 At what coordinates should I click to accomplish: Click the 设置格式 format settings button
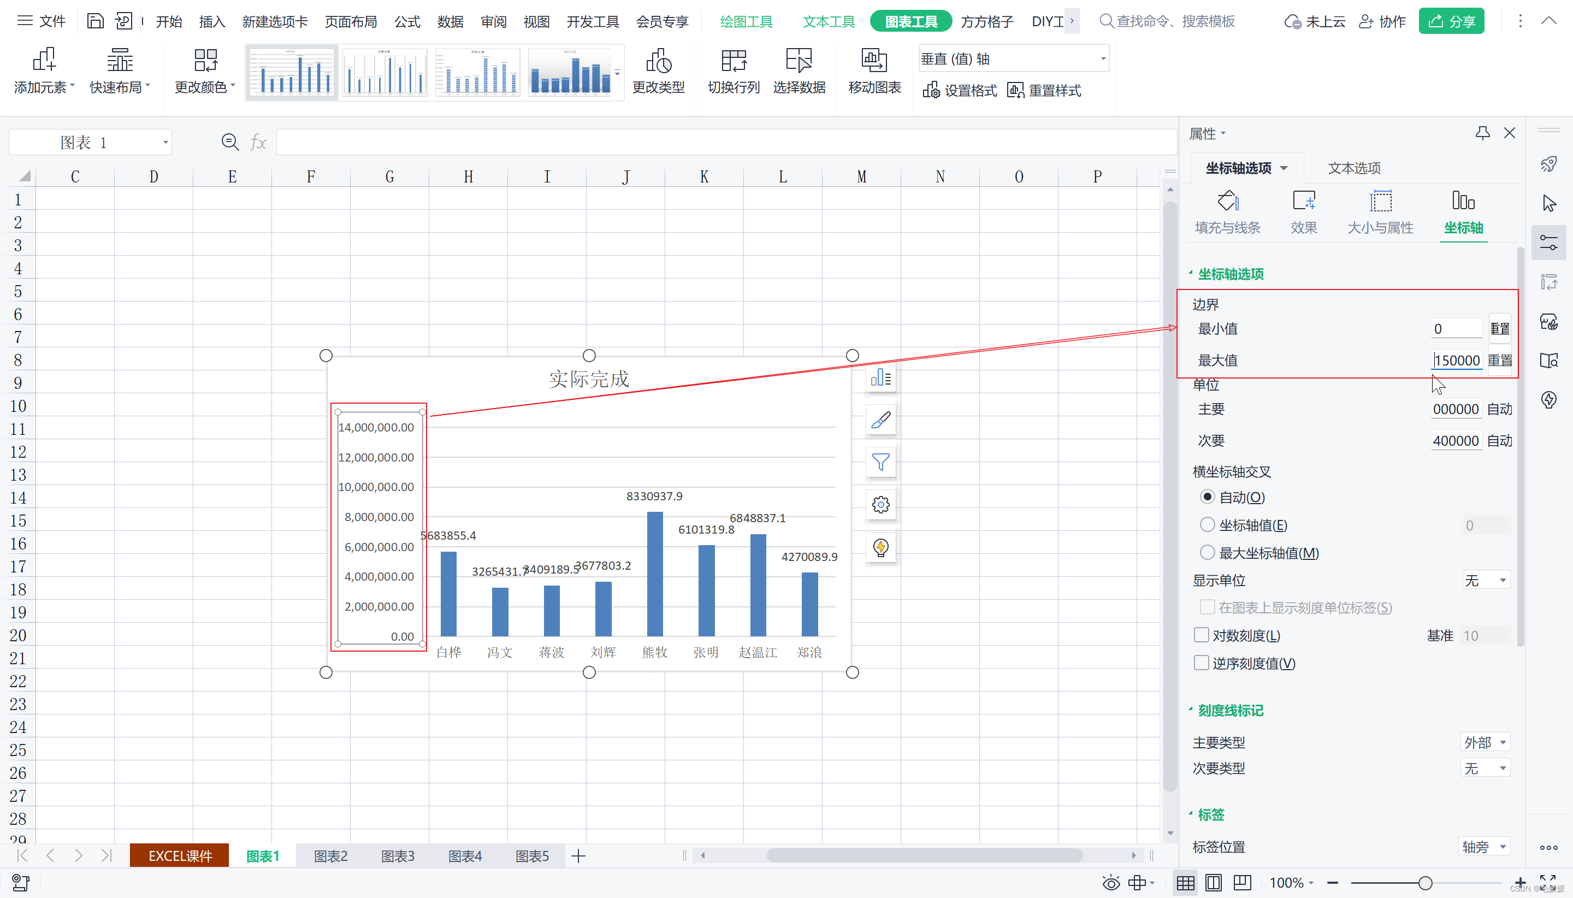pyautogui.click(x=960, y=91)
